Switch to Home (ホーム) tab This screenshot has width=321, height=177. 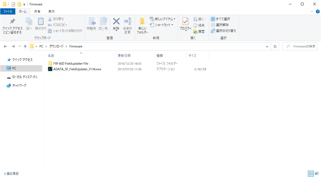click(x=23, y=12)
